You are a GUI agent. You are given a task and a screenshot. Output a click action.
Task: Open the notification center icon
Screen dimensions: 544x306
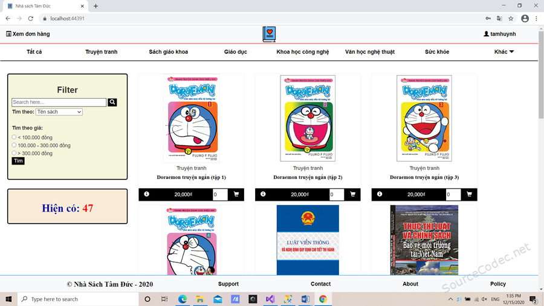point(534,299)
